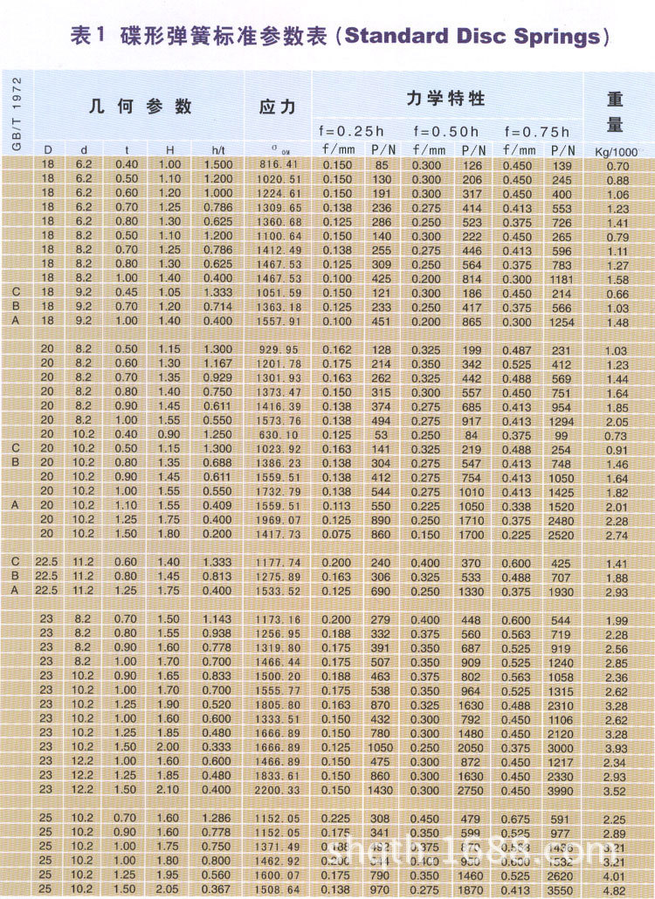Select the '应力' column header
Viewport: 655px width, 899px height.
click(x=278, y=107)
